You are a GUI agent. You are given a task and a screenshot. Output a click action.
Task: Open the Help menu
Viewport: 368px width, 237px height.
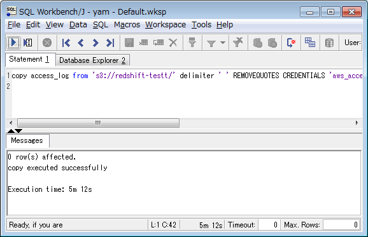tap(225, 25)
